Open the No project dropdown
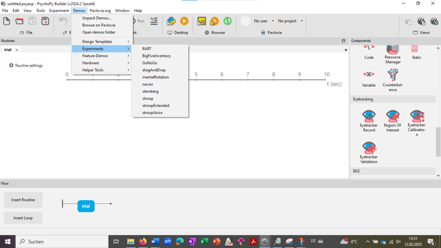This screenshot has width=441, height=248. pyautogui.click(x=290, y=21)
